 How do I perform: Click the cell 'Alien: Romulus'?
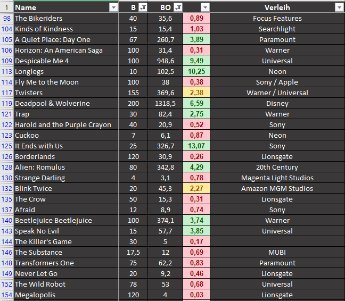tap(66, 167)
